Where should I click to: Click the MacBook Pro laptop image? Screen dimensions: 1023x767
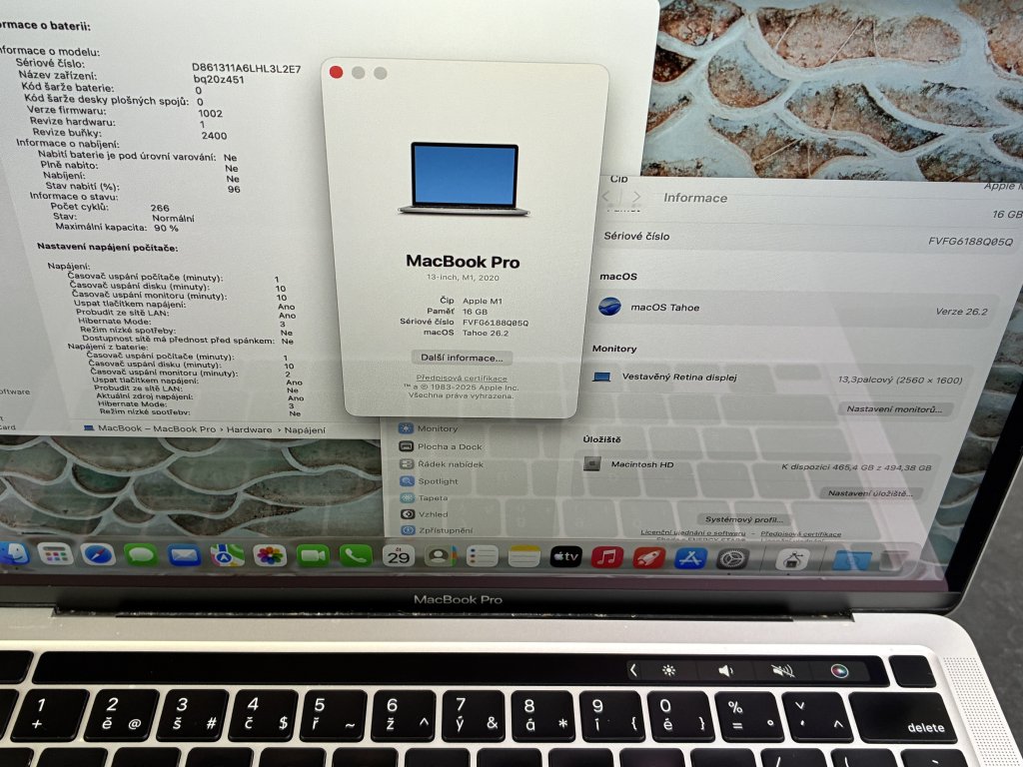click(x=464, y=179)
